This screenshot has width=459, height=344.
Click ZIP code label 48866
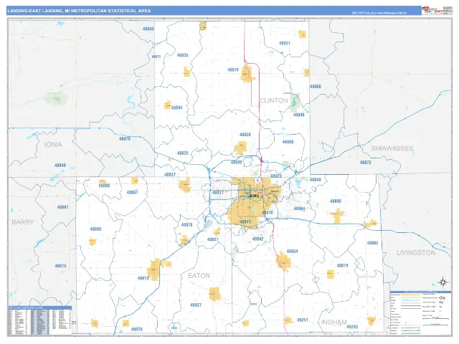pyautogui.click(x=316, y=87)
